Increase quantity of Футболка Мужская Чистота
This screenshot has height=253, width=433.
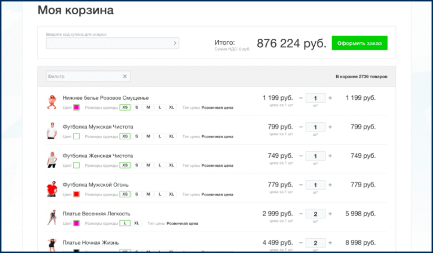(x=330, y=127)
